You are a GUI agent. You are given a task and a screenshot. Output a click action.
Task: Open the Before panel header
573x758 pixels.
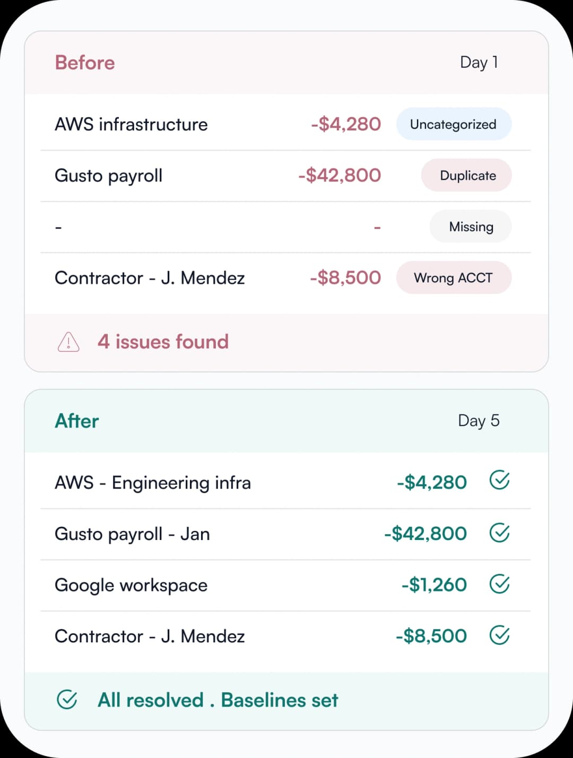pyautogui.click(x=286, y=63)
